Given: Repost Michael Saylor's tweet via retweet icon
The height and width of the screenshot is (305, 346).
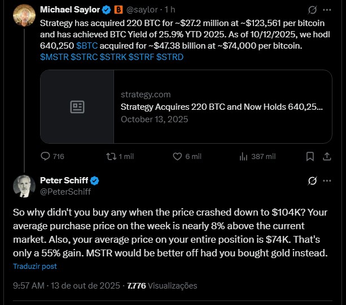Looking at the screenshot, I should [111, 157].
